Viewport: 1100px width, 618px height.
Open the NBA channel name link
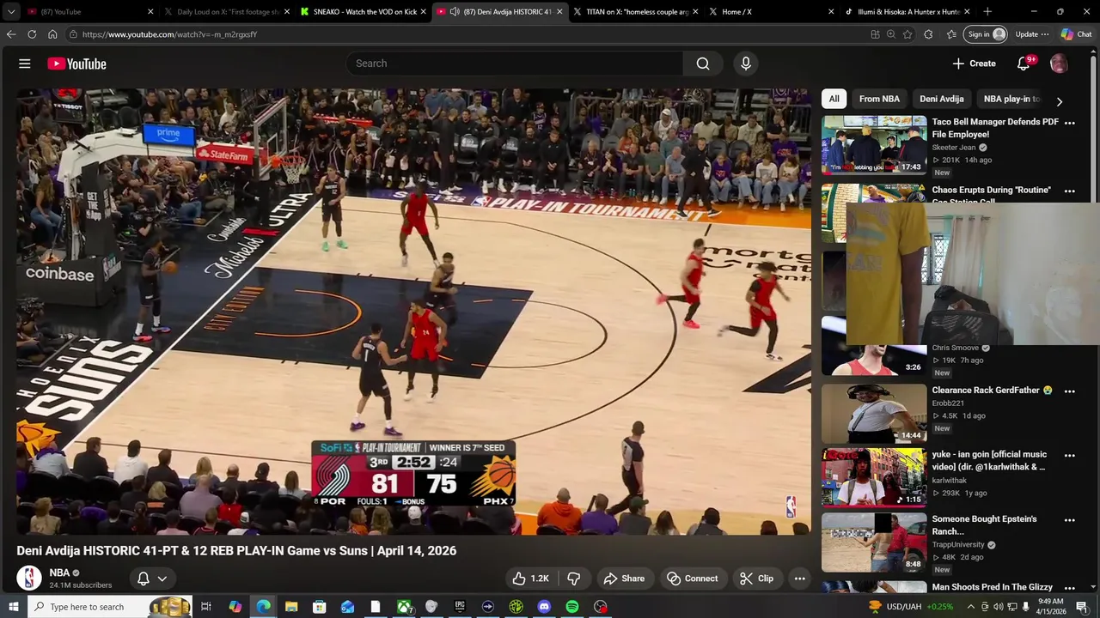(59, 573)
